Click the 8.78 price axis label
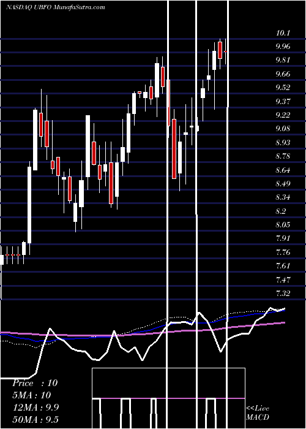This screenshot has height=429, width=306. pos(283,156)
